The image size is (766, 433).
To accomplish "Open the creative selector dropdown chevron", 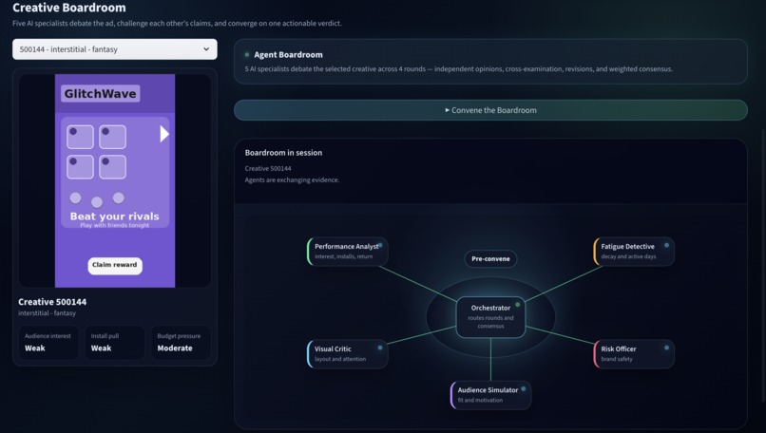I will coord(206,49).
